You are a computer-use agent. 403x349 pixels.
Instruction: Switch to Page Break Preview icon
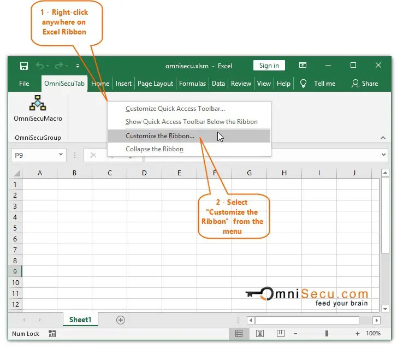(280, 334)
